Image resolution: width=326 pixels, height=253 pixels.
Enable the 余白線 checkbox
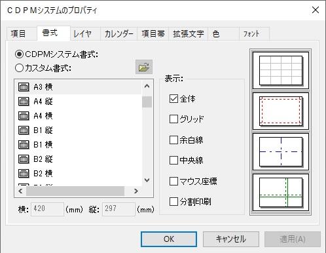point(173,140)
